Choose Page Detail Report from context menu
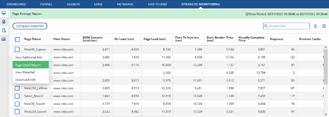The image size is (329, 117). 31,65
